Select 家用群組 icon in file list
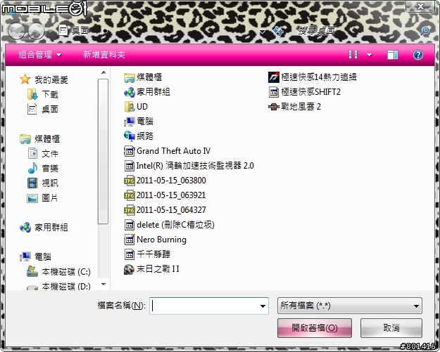This screenshot has height=352, width=440. (x=129, y=92)
